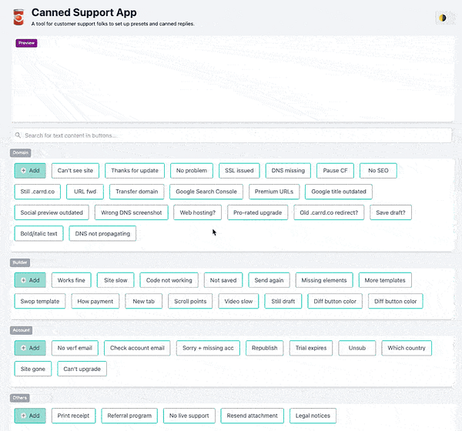Pick the Check account email preset
The image size is (462, 431).
pos(137,348)
